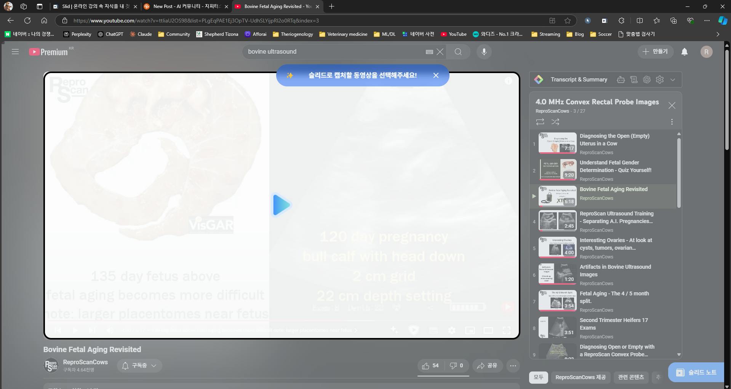
Task: Open the ReproScanCows channel name link
Action: pyautogui.click(x=85, y=362)
